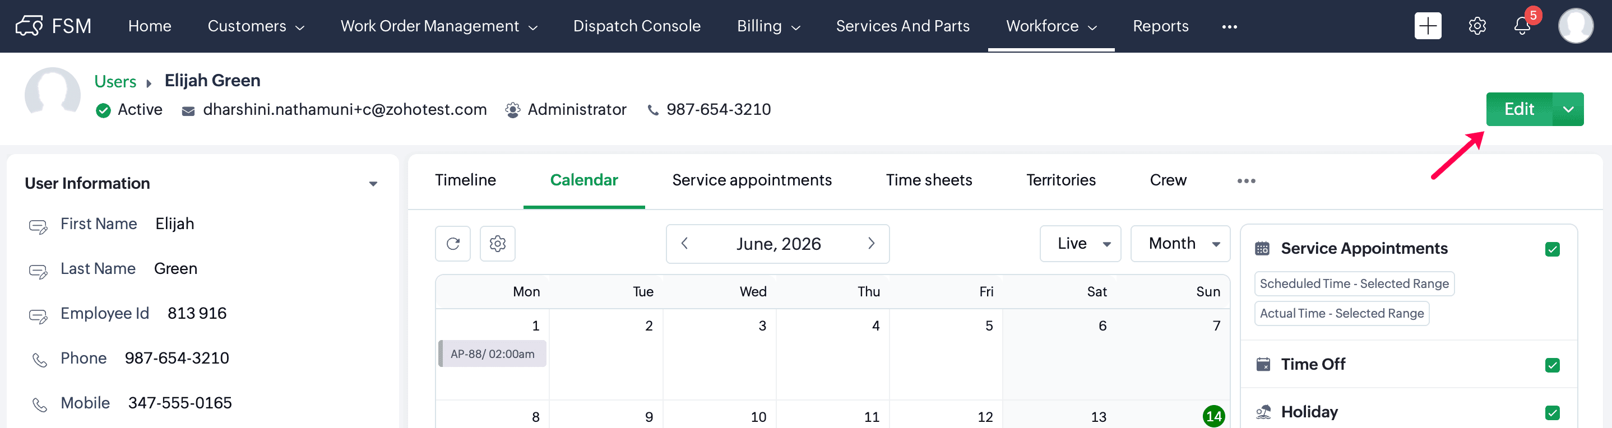This screenshot has height=428, width=1612.
Task: Click the Administrator profile icon
Action: 512,110
